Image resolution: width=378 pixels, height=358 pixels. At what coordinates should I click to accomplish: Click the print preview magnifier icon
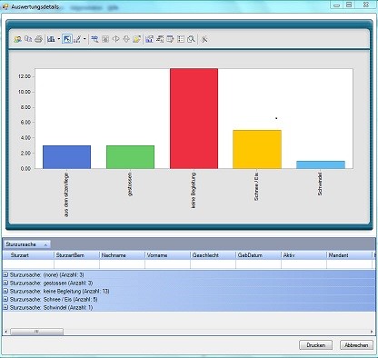[x=191, y=39]
